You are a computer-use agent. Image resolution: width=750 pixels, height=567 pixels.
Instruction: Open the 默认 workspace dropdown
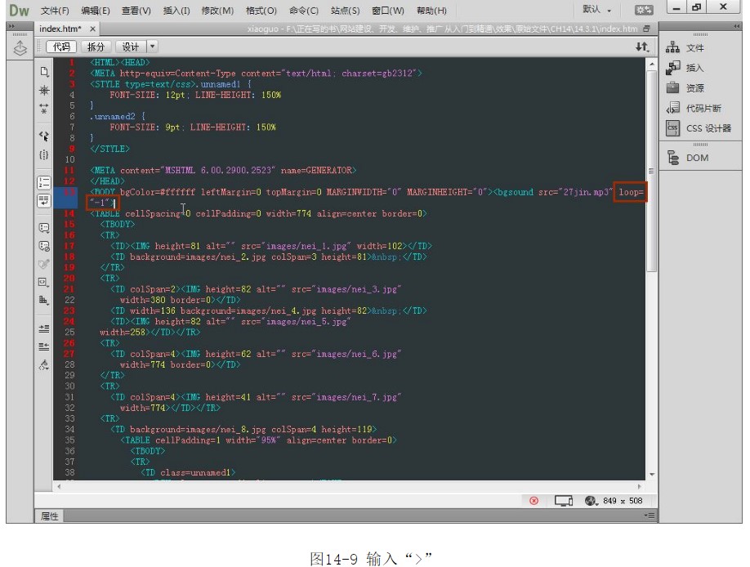(596, 10)
